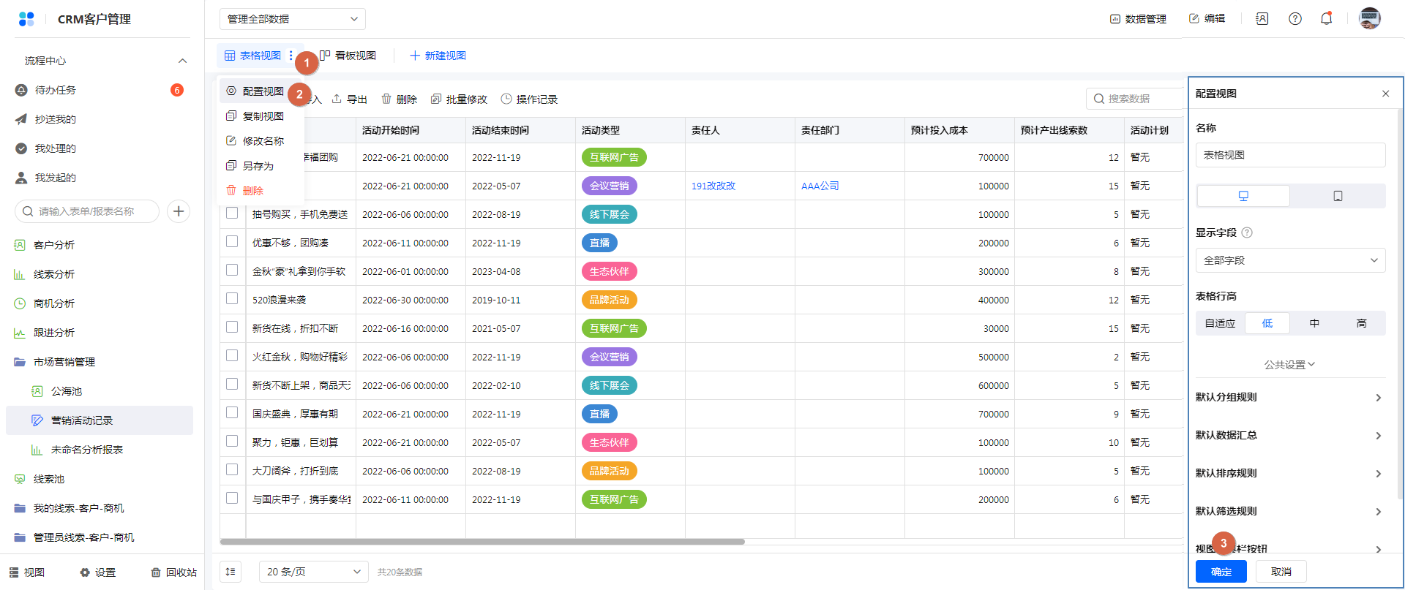The height and width of the screenshot is (590, 1405).
Task: Open the table view three-dots menu
Action: tap(291, 56)
